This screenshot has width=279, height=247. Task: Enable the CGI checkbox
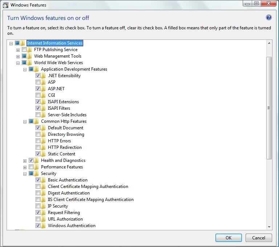38,95
